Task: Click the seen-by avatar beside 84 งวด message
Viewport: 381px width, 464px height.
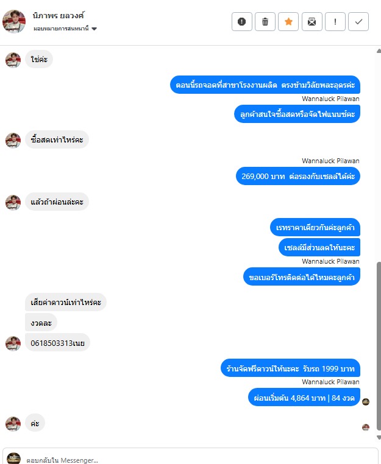Action: [366, 401]
